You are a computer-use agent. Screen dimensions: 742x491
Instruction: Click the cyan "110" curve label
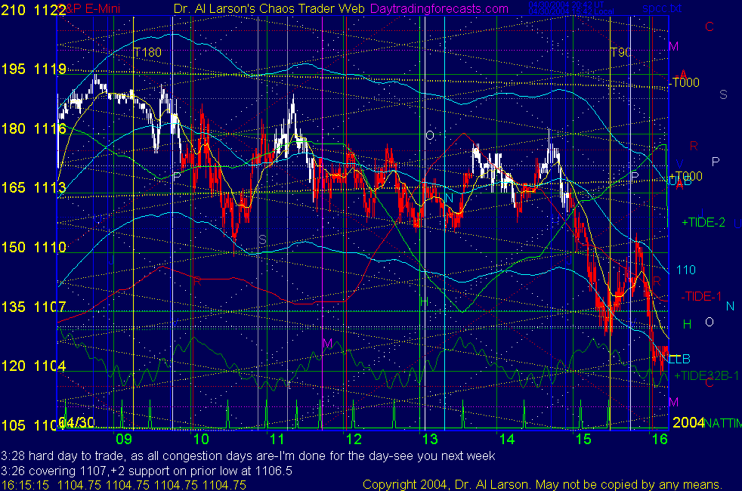[x=686, y=270]
